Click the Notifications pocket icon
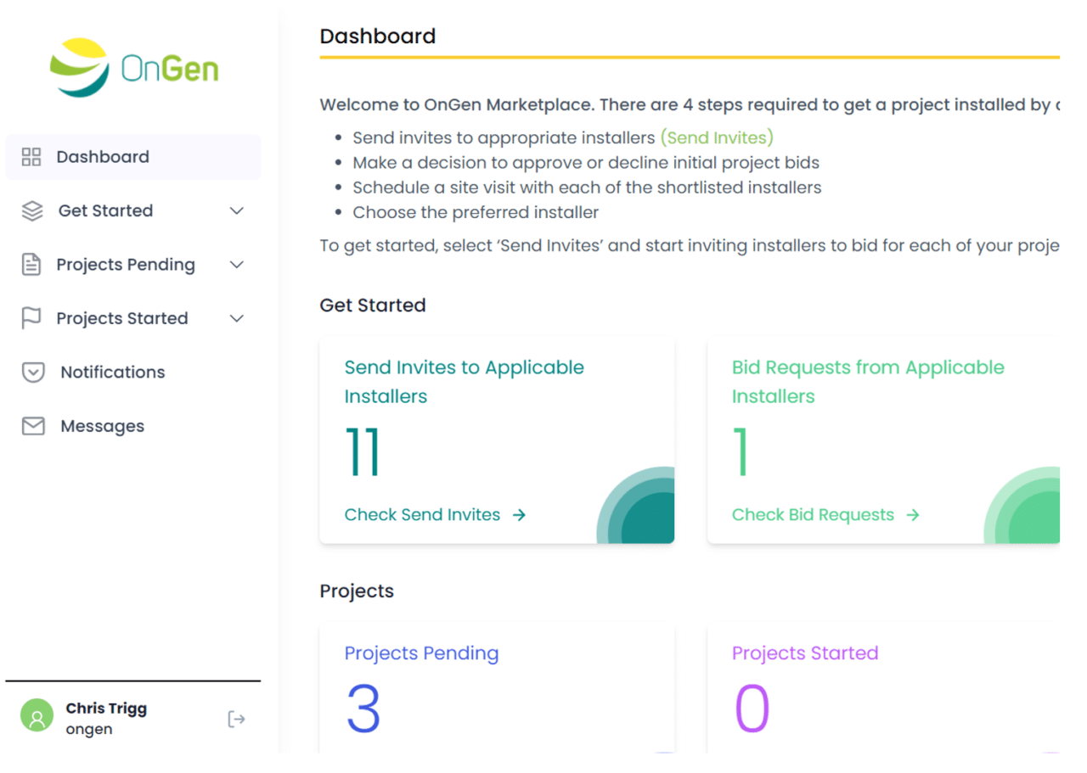Image resolution: width=1087 pixels, height=773 pixels. click(33, 372)
